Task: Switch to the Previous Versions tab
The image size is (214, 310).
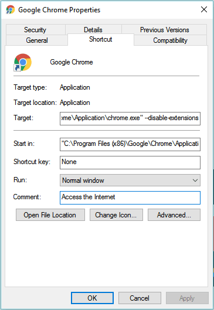Action: [164, 30]
